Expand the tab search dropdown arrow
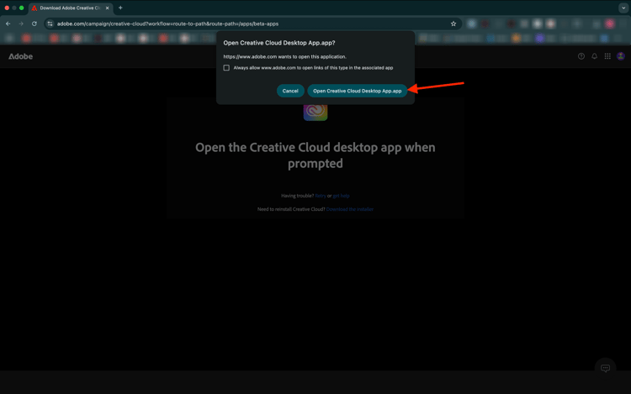The height and width of the screenshot is (394, 631). point(623,8)
